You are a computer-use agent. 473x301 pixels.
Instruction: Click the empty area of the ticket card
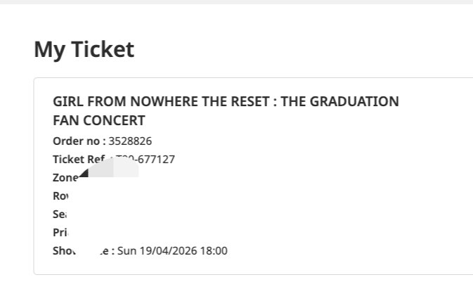click(337, 204)
